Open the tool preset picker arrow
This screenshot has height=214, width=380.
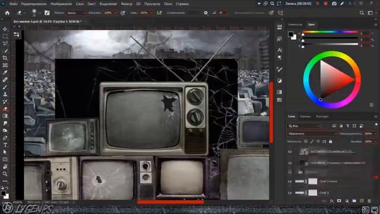25,13
